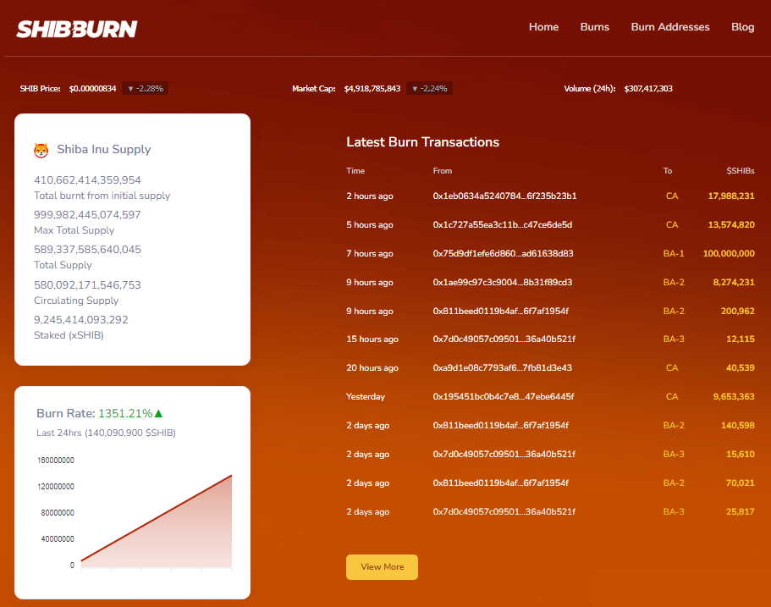Click the market cap value $4,918,785,843
The height and width of the screenshot is (607, 771).
[372, 89]
